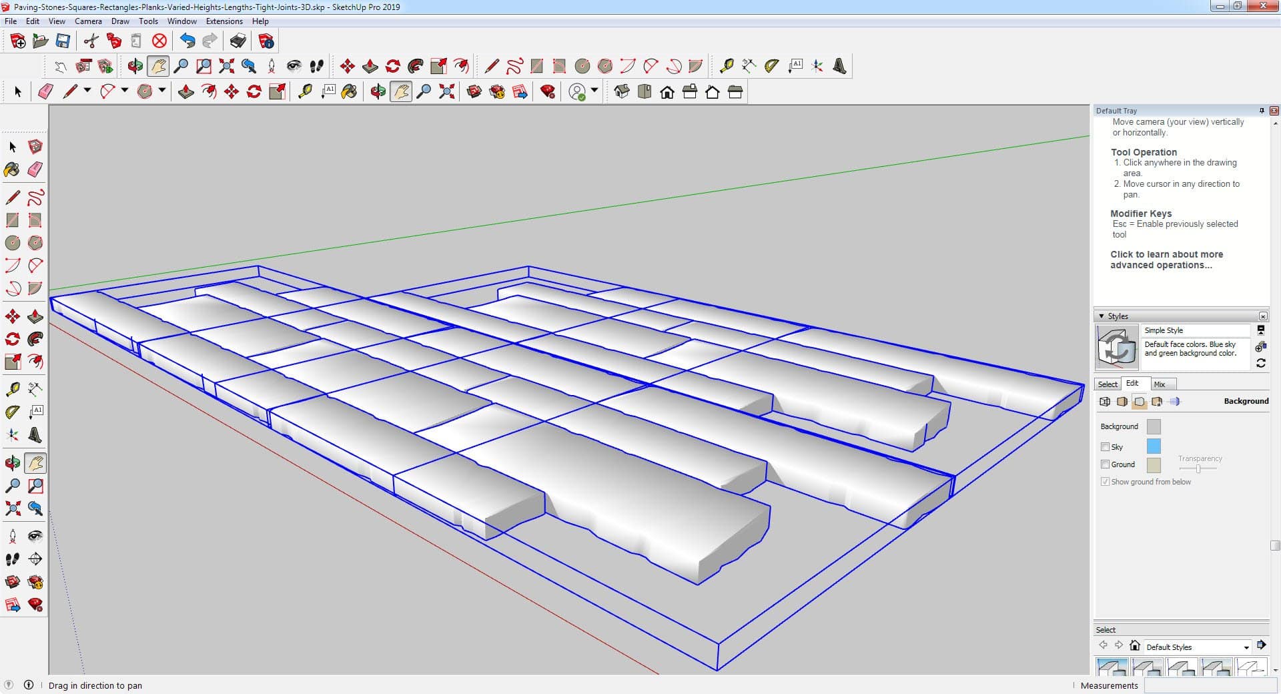Choose the Iso view house icon
The image size is (1281, 694).
pos(622,92)
